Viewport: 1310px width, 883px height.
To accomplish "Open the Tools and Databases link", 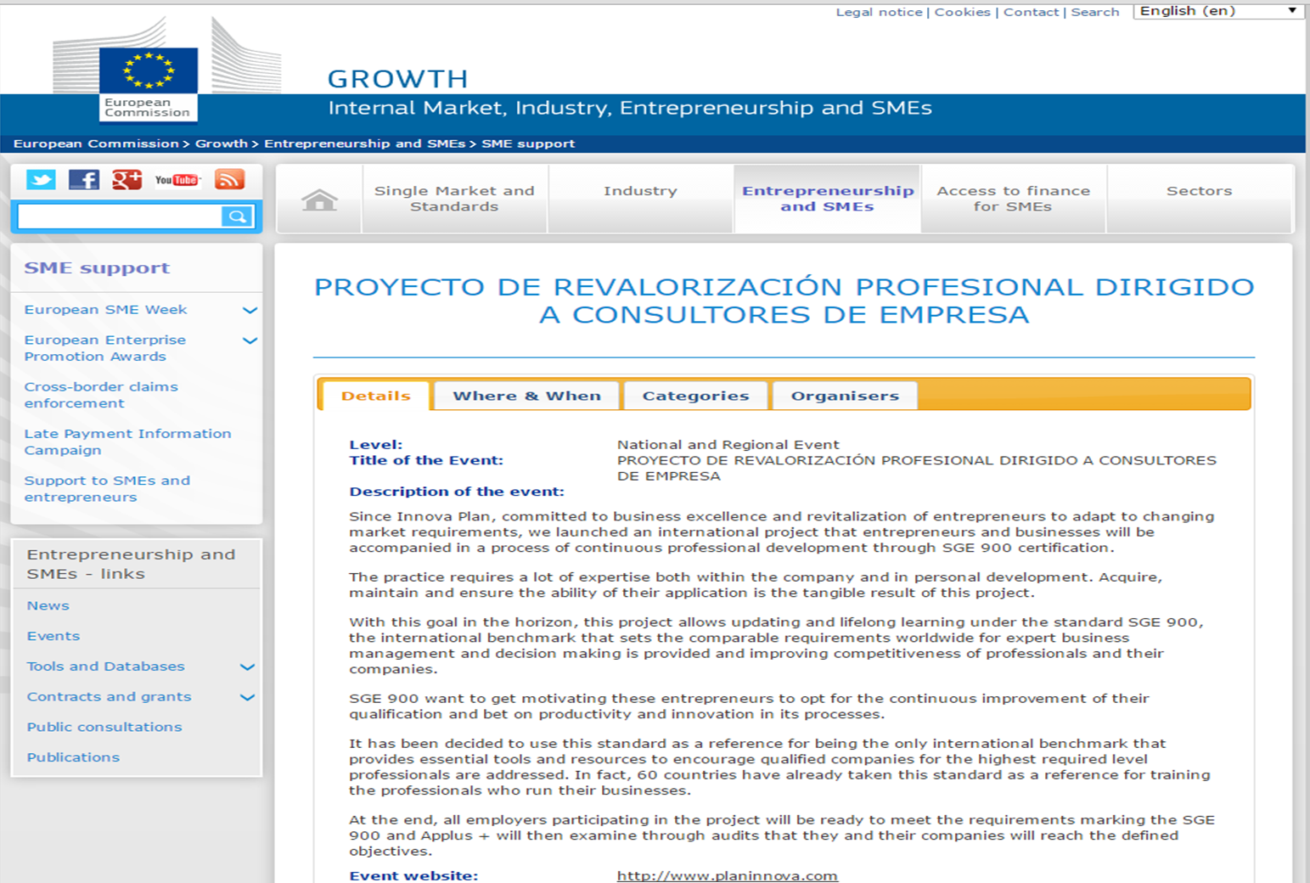I will coord(105,666).
